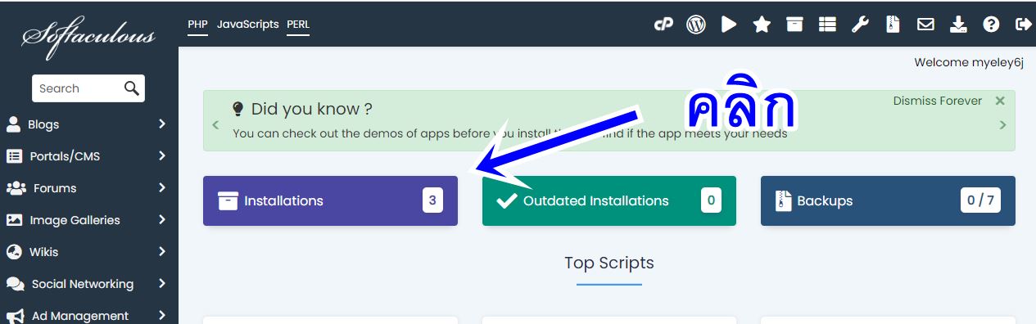Click the Top Scripts heading

click(x=609, y=263)
